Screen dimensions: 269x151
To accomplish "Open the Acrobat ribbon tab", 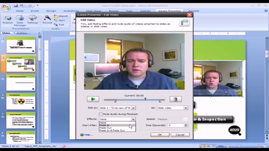I will click(x=193, y=11).
